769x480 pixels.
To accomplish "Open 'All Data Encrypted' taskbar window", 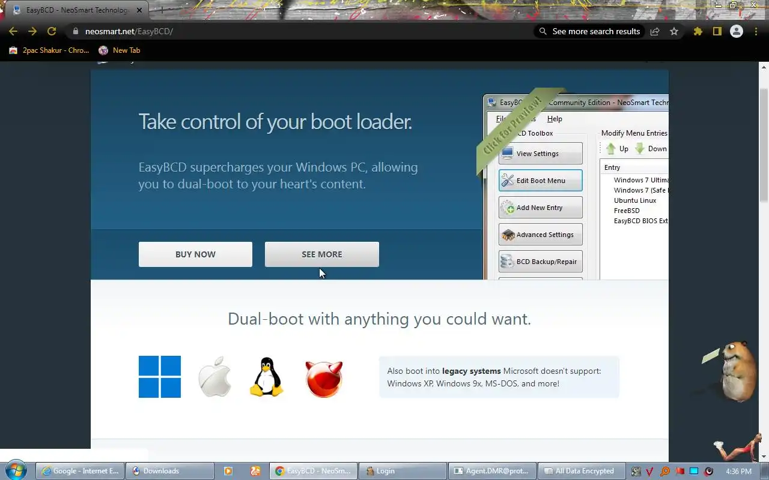I will [x=582, y=471].
